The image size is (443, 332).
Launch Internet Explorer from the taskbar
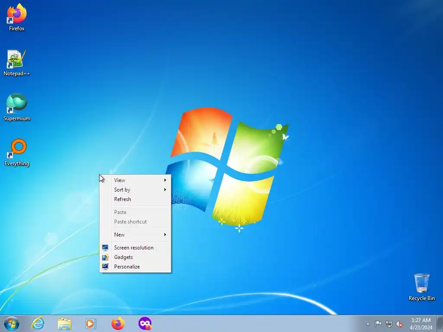coord(38,323)
